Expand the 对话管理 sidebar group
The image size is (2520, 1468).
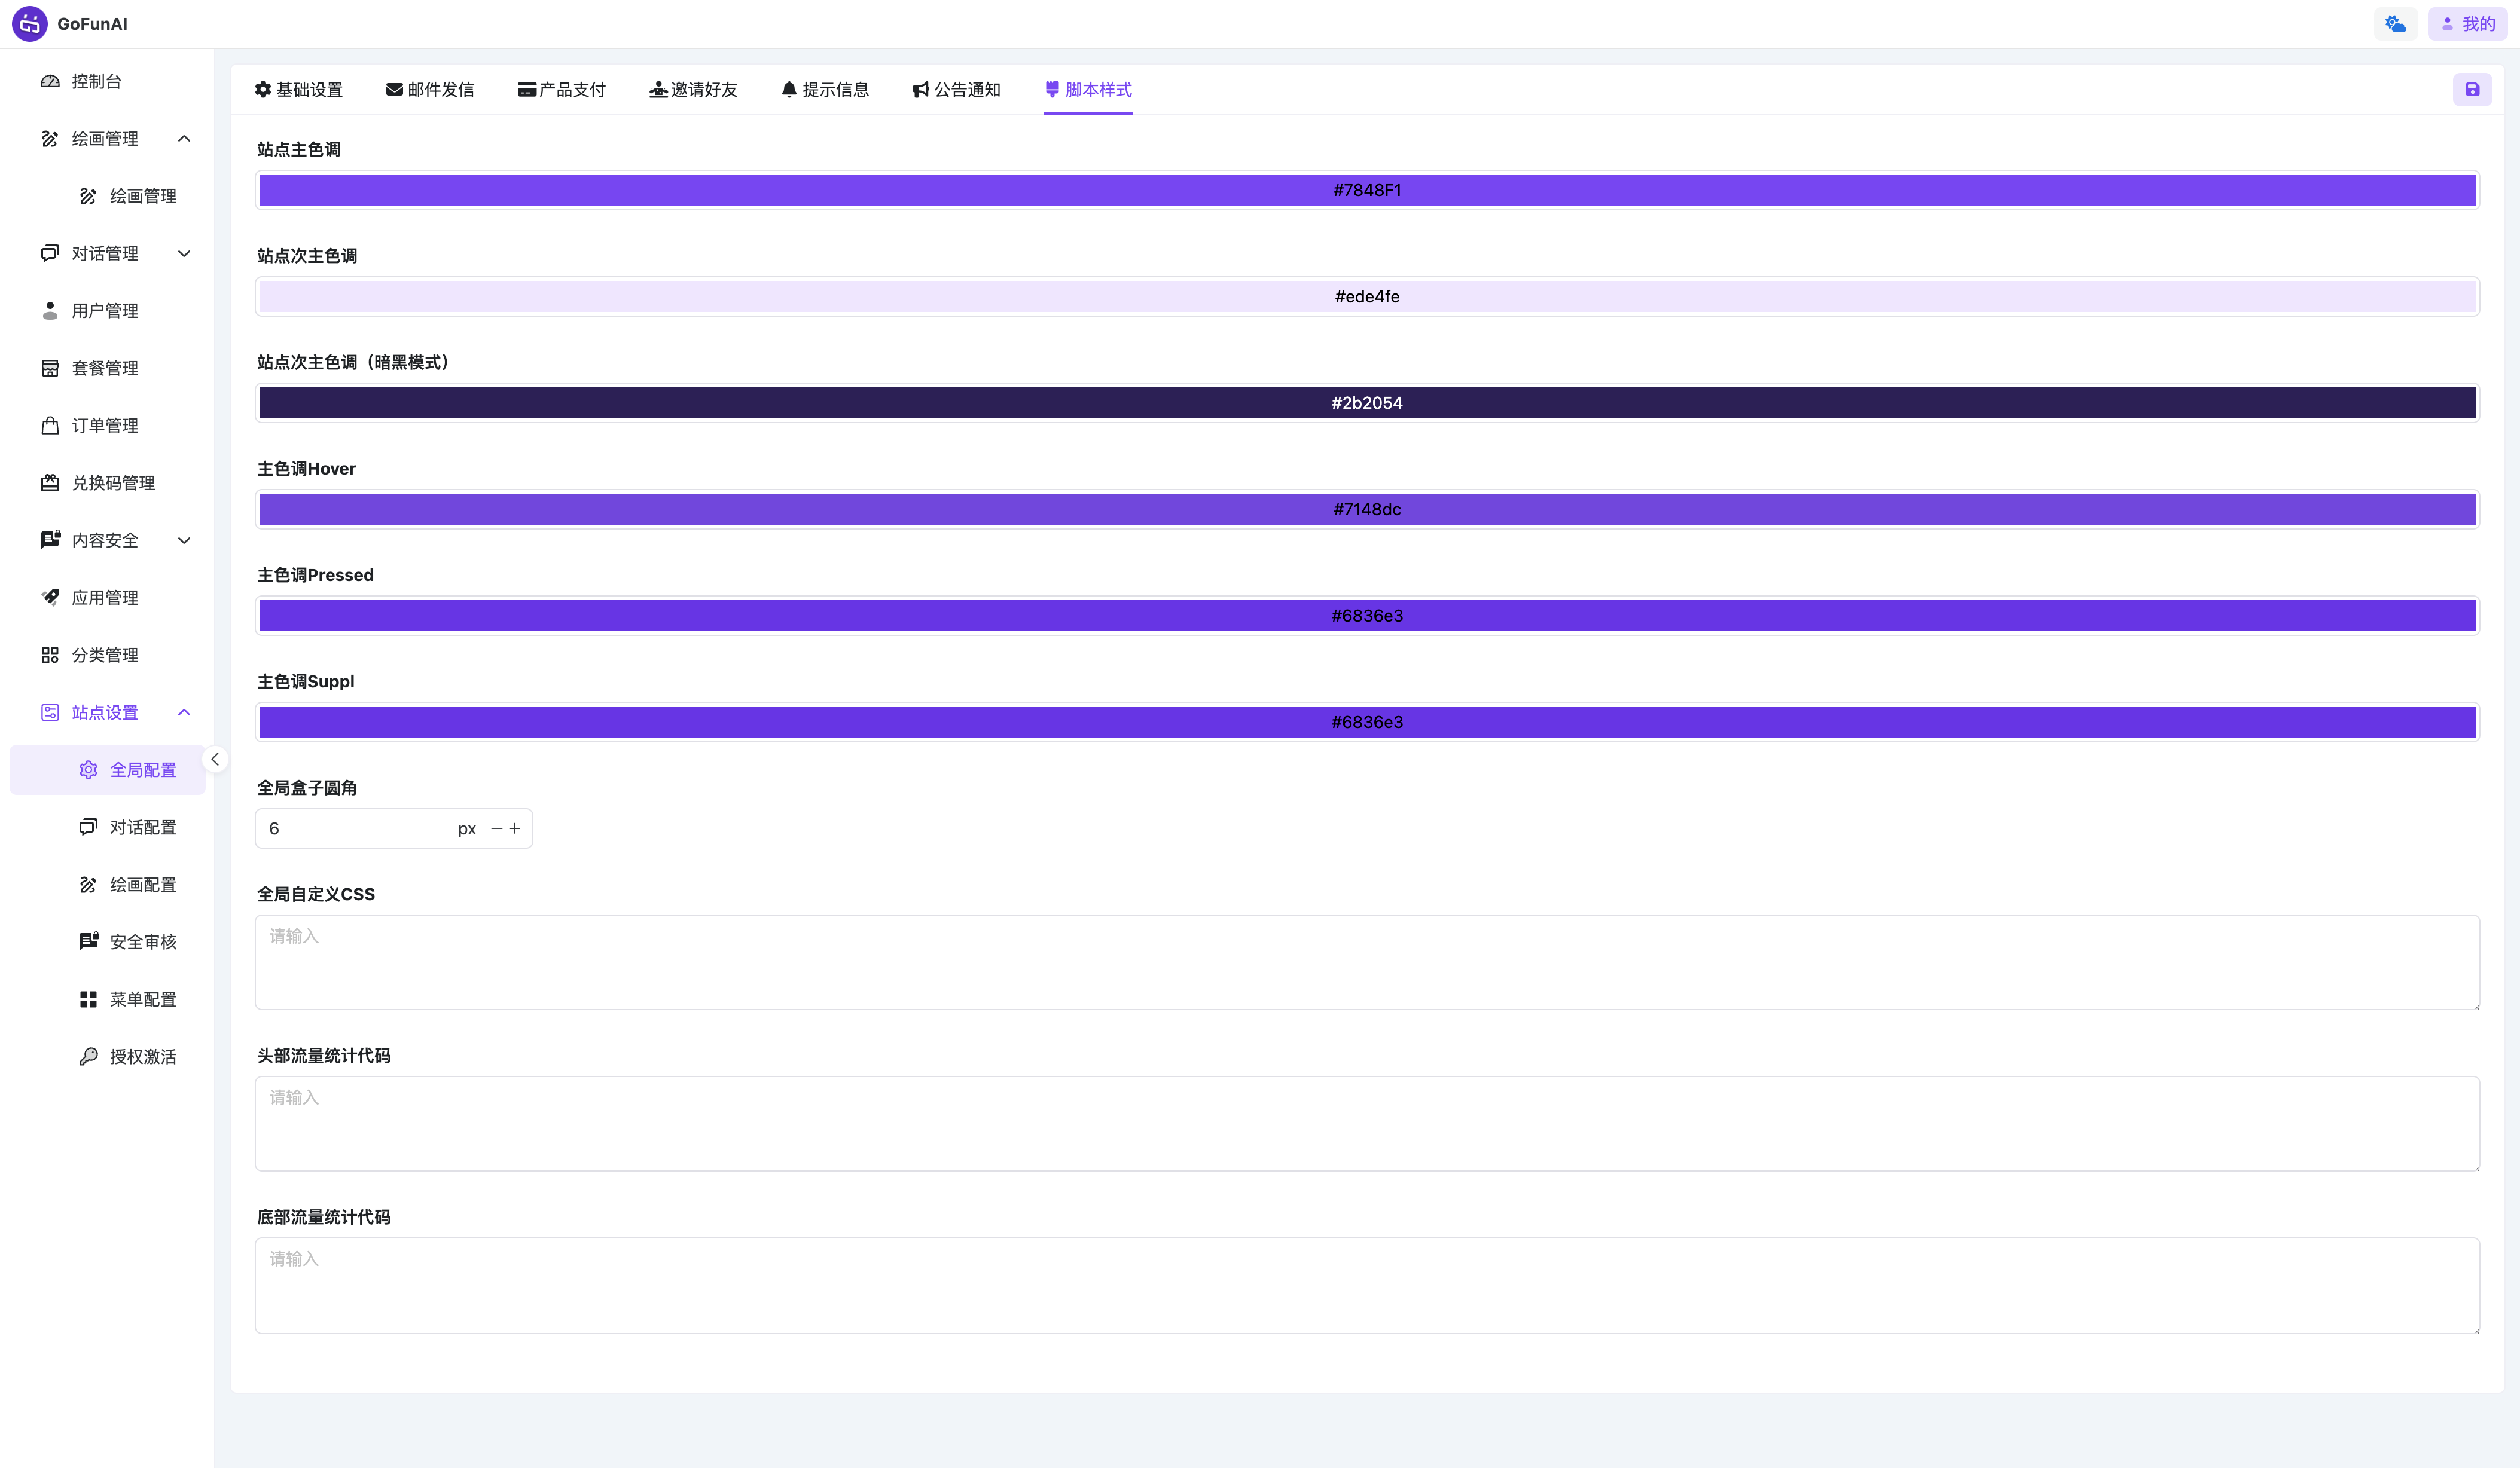pyautogui.click(x=115, y=254)
